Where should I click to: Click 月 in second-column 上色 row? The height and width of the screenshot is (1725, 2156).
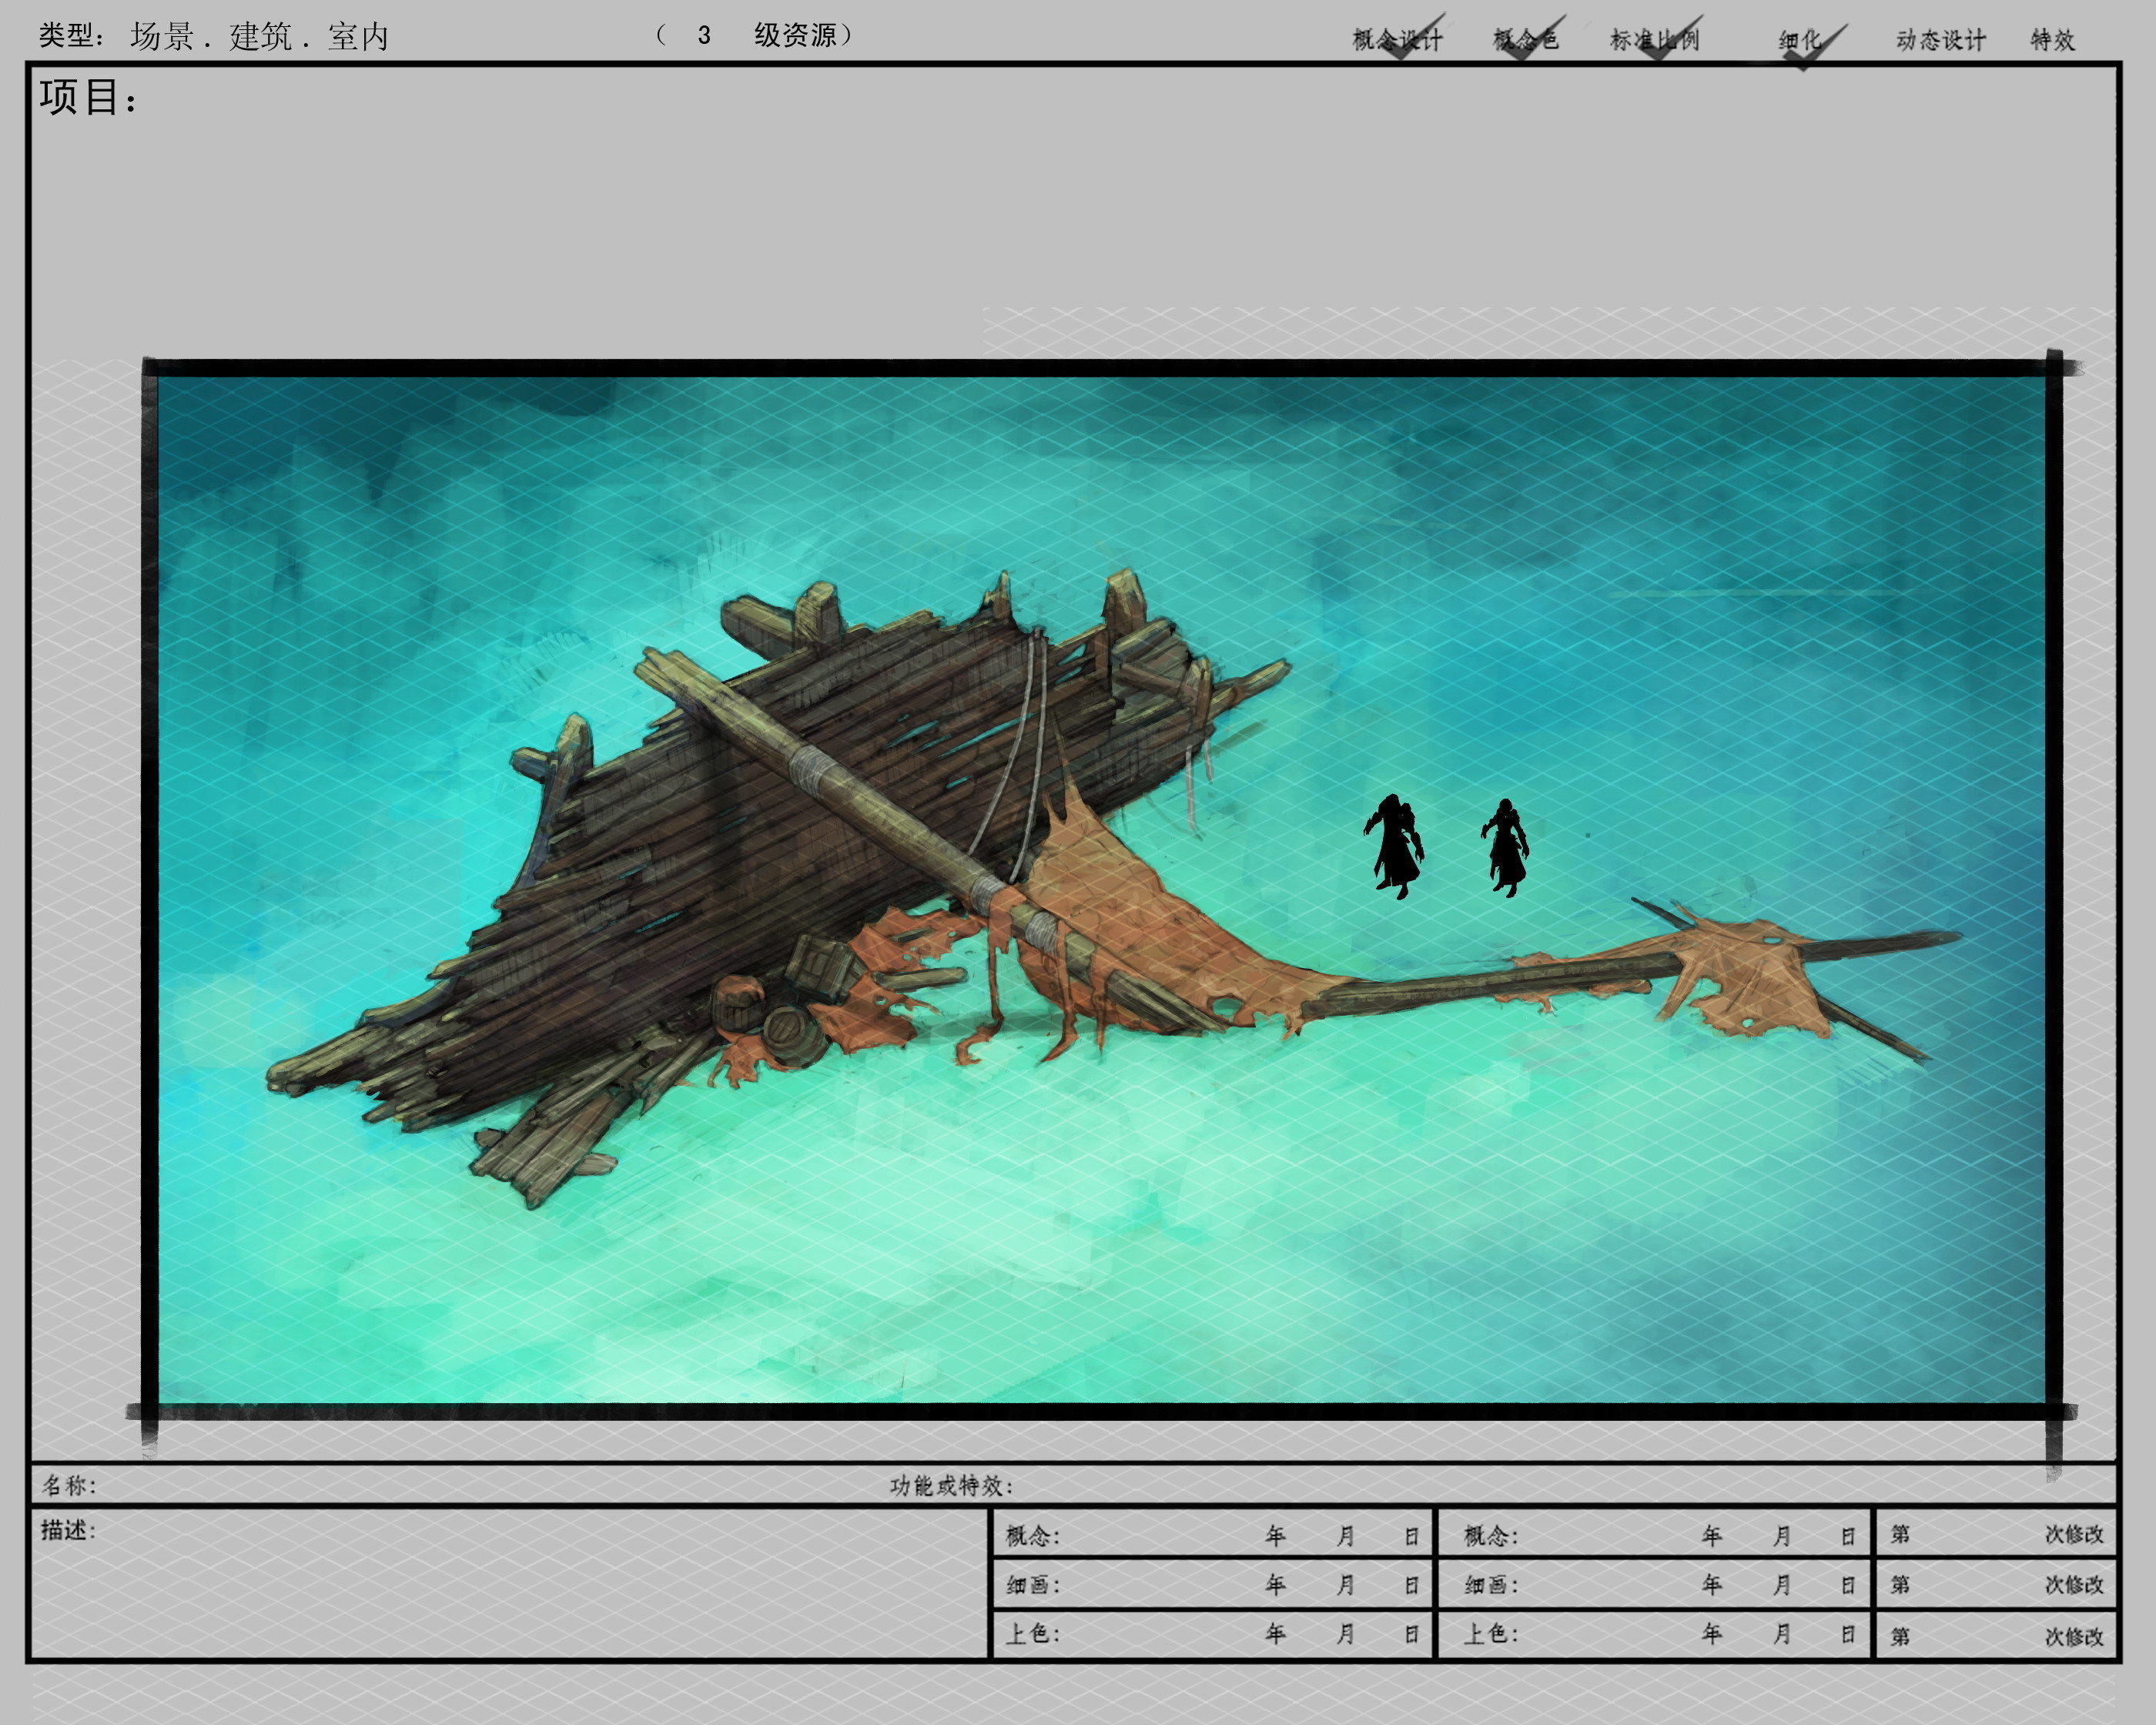click(x=1782, y=1633)
